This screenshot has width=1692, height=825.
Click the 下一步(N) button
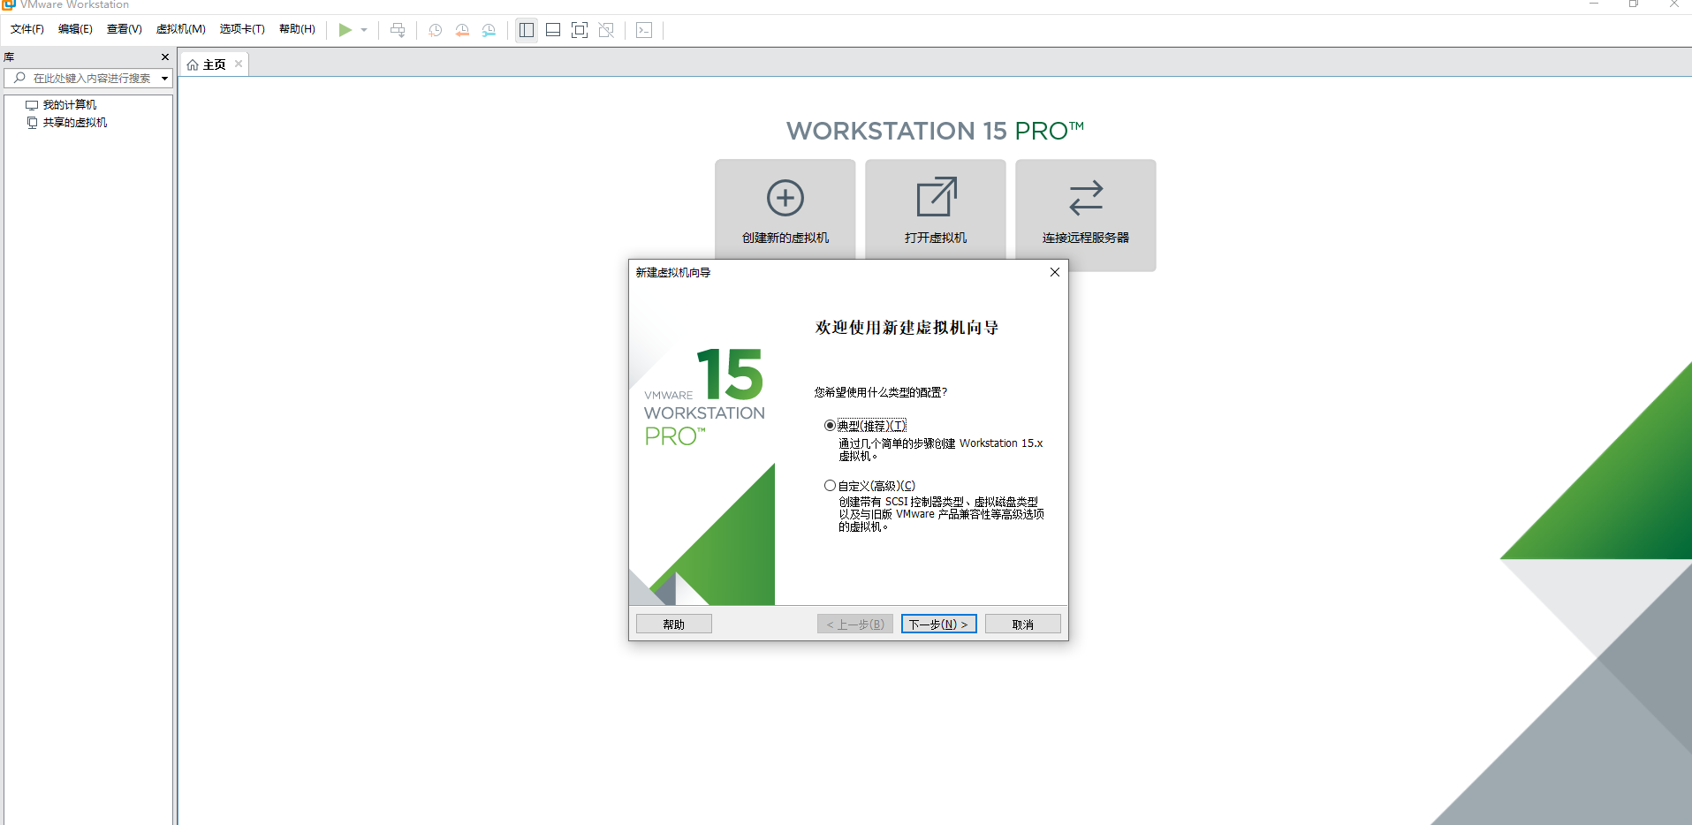(938, 624)
